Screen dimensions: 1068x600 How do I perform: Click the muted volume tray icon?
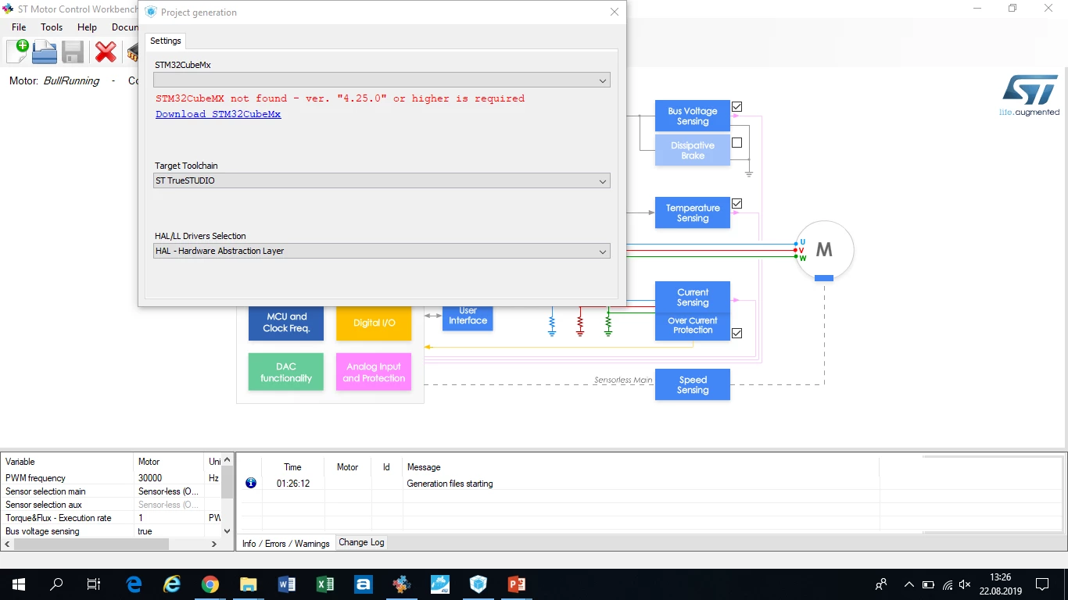click(966, 584)
